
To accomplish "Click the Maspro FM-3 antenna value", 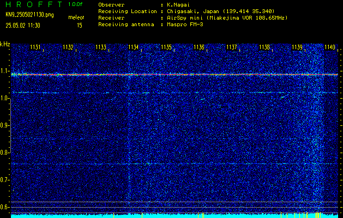I will coord(185,25).
